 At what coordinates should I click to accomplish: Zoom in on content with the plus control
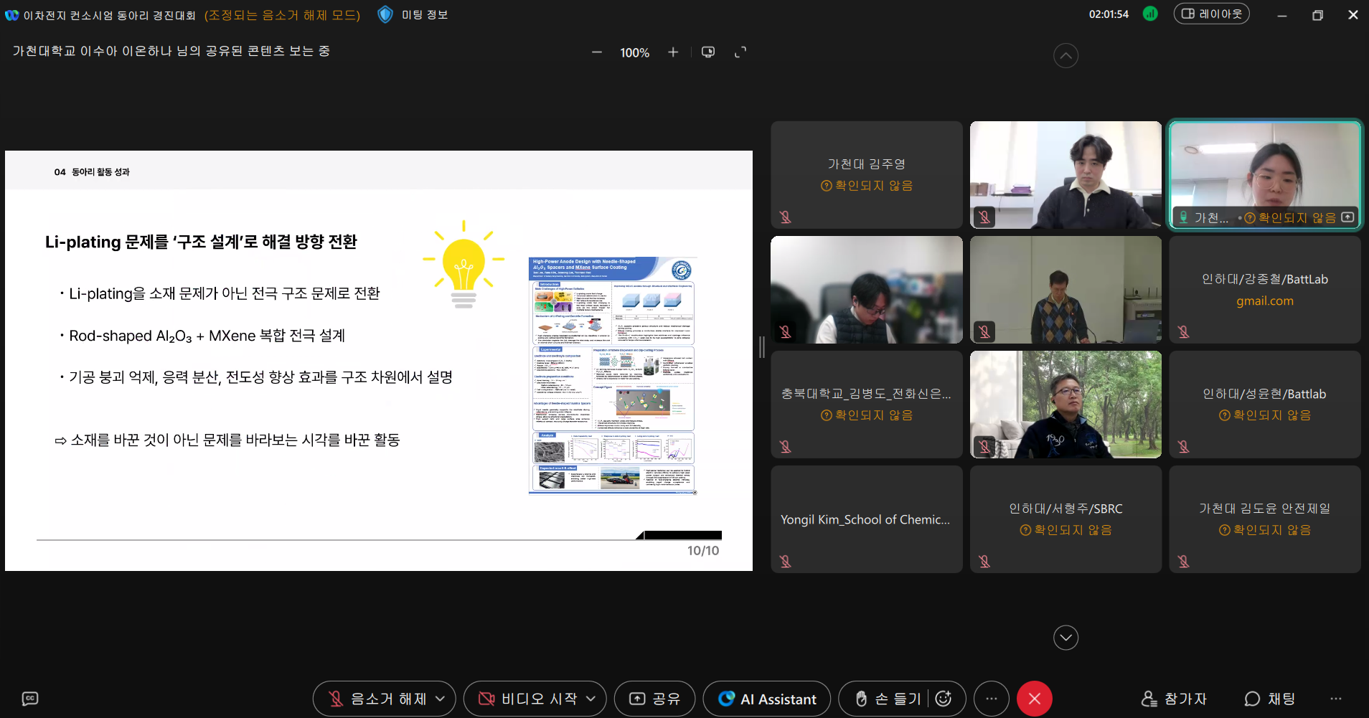click(672, 52)
